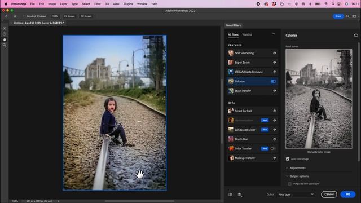Click the subtract-from-selection tool in toolbar

click(5, 34)
